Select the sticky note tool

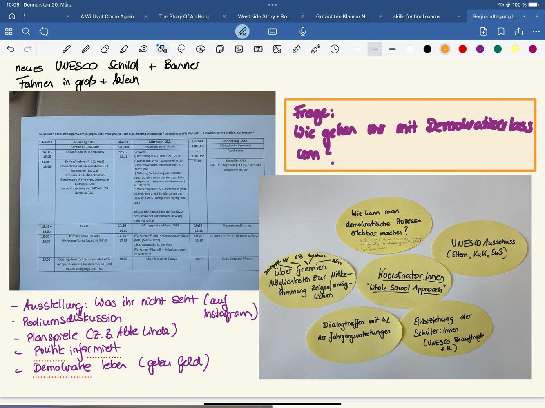pyautogui.click(x=220, y=49)
